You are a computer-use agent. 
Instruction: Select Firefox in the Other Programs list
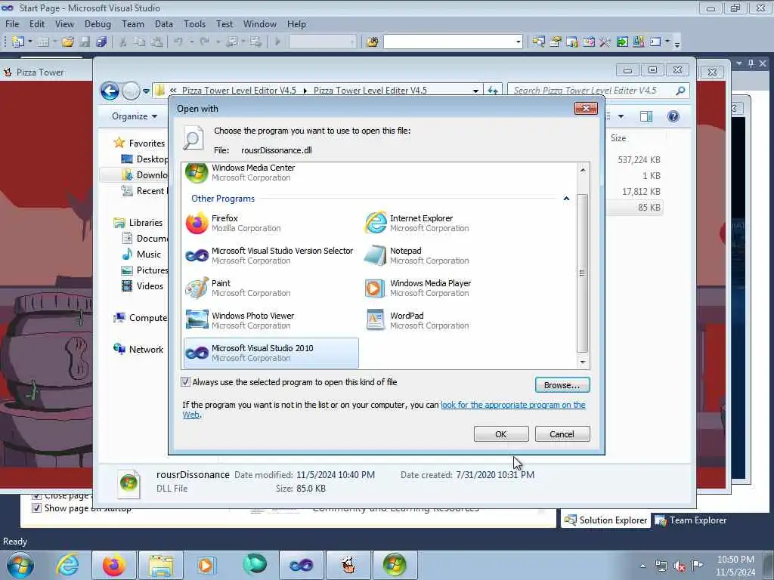click(x=271, y=223)
